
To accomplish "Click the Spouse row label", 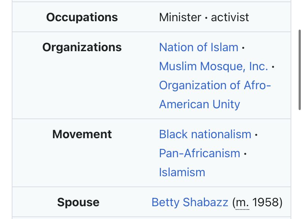I will [x=78, y=203].
